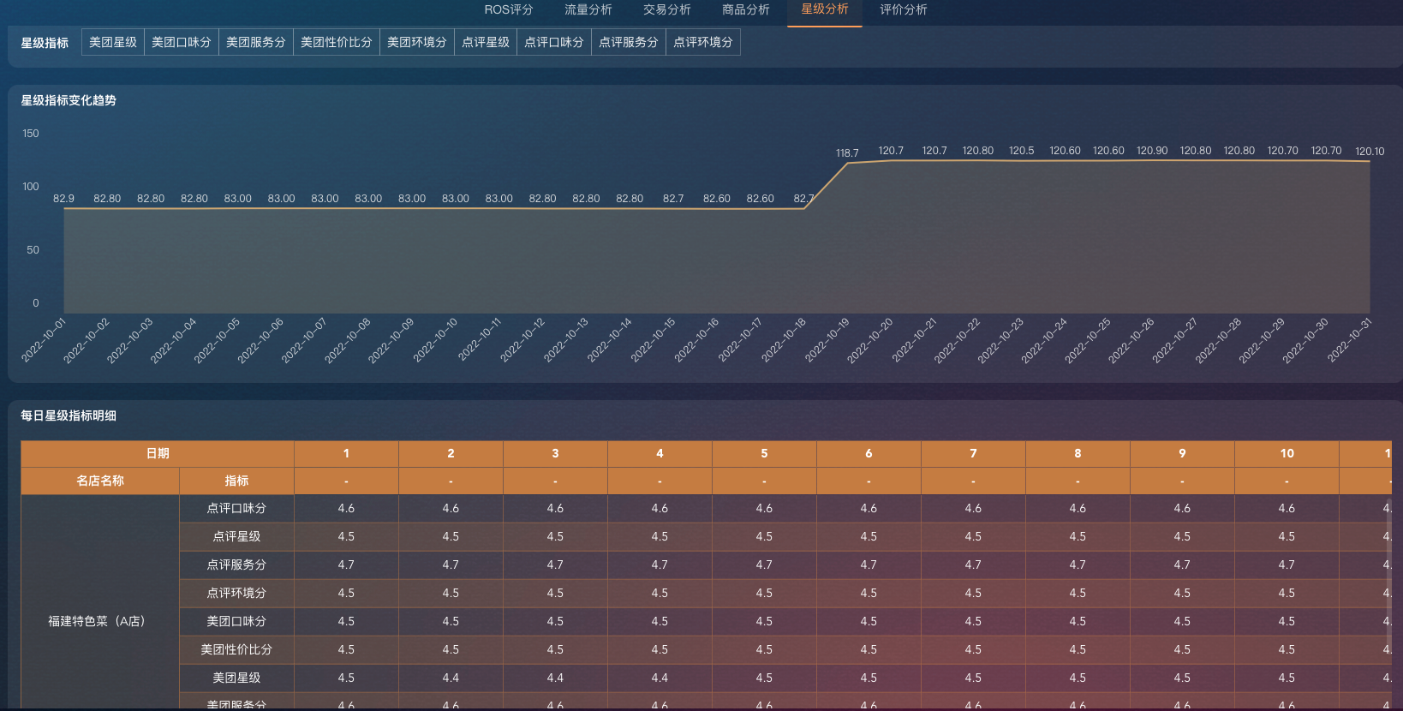Click the 120.90 data label in trend chart

tap(1151, 151)
